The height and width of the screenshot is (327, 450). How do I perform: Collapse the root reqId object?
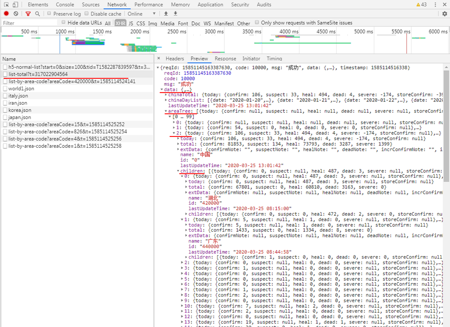click(x=158, y=68)
